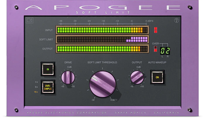Click the -36 meter scale label
The width and height of the screenshot is (205, 118).
pos(60,21)
